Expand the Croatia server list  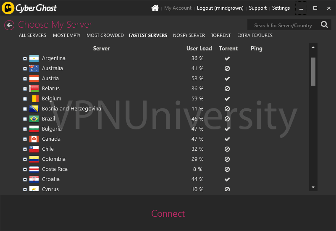(x=25, y=179)
